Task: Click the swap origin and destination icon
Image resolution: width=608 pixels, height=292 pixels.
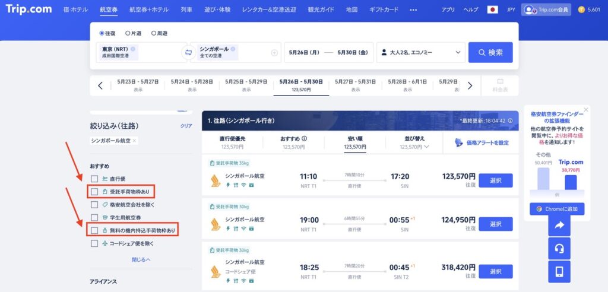Action: (189, 52)
